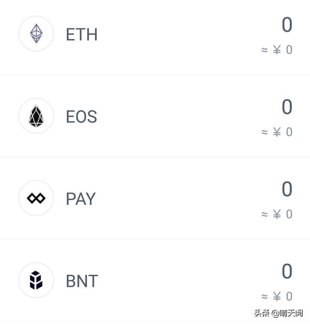This screenshot has width=310, height=324.
Task: Select the BNT token label
Action: tap(82, 281)
